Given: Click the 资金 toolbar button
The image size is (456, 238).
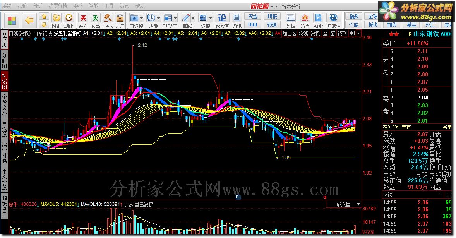Looking at the screenshot, I should tap(253, 16).
